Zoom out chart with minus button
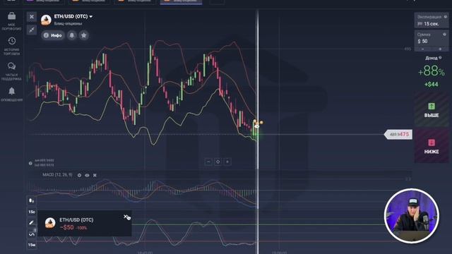452x254 pixels. coord(208,162)
